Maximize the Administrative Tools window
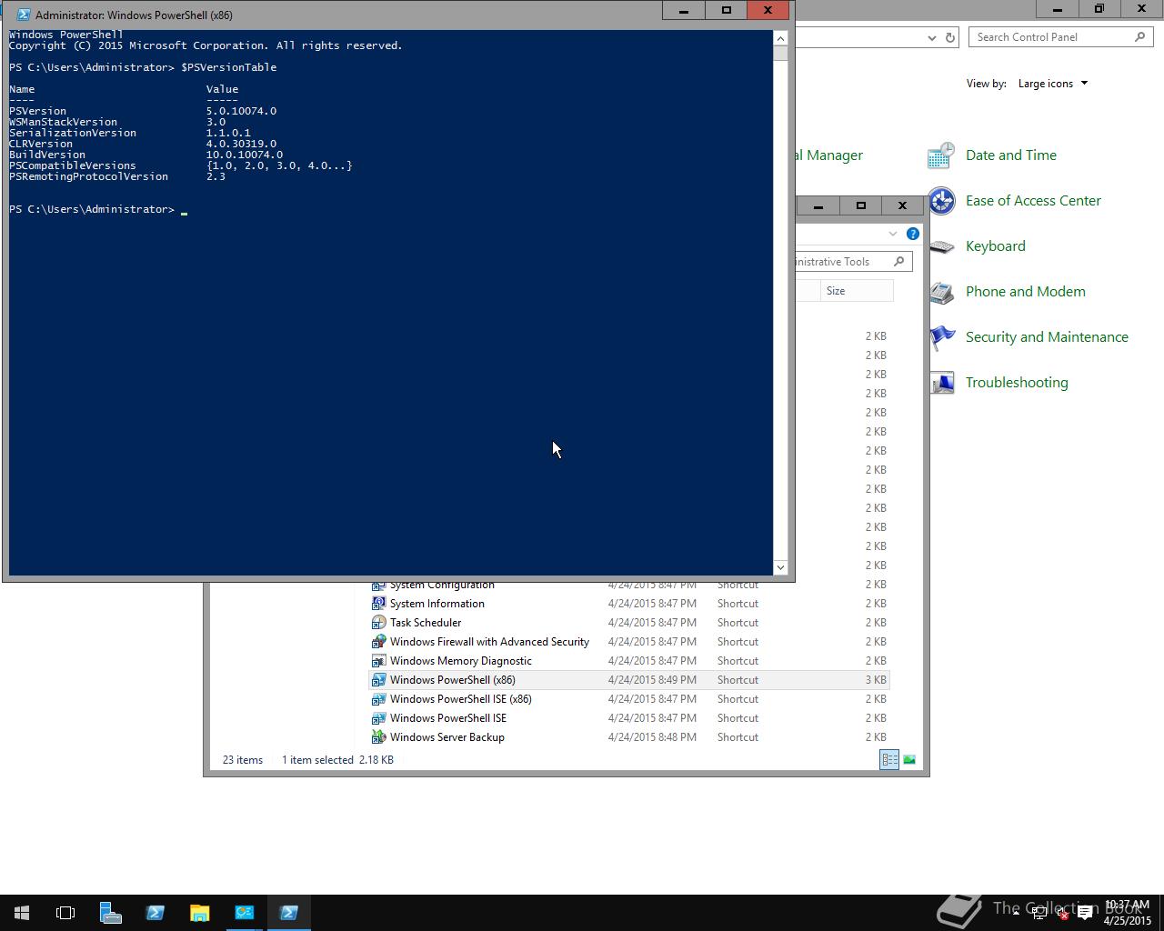Image resolution: width=1164 pixels, height=931 pixels. pyautogui.click(x=860, y=206)
